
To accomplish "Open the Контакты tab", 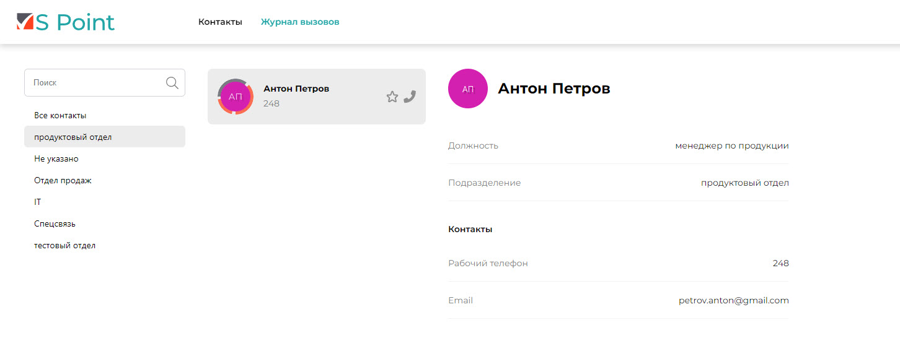I will coord(220,22).
